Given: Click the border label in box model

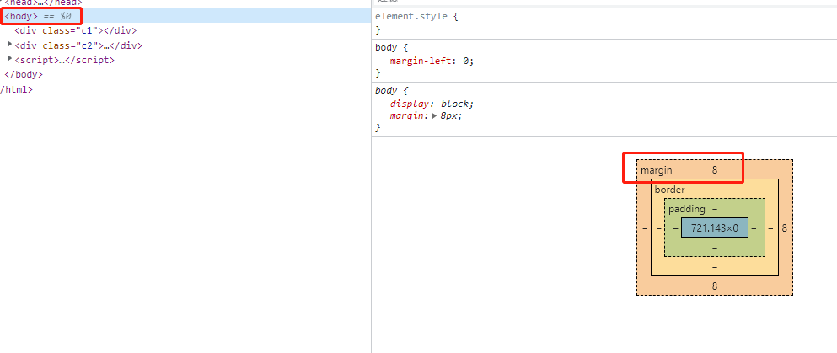Looking at the screenshot, I should (x=669, y=190).
